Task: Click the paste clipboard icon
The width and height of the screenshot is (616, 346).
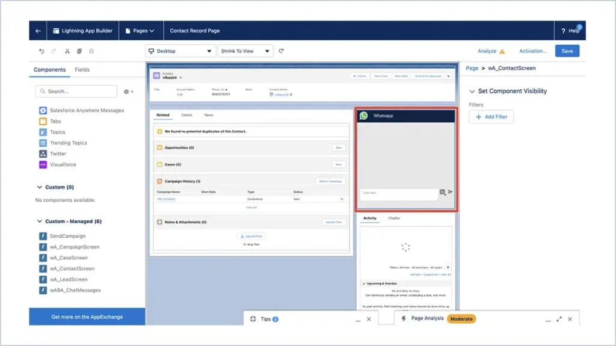Action: pos(91,51)
